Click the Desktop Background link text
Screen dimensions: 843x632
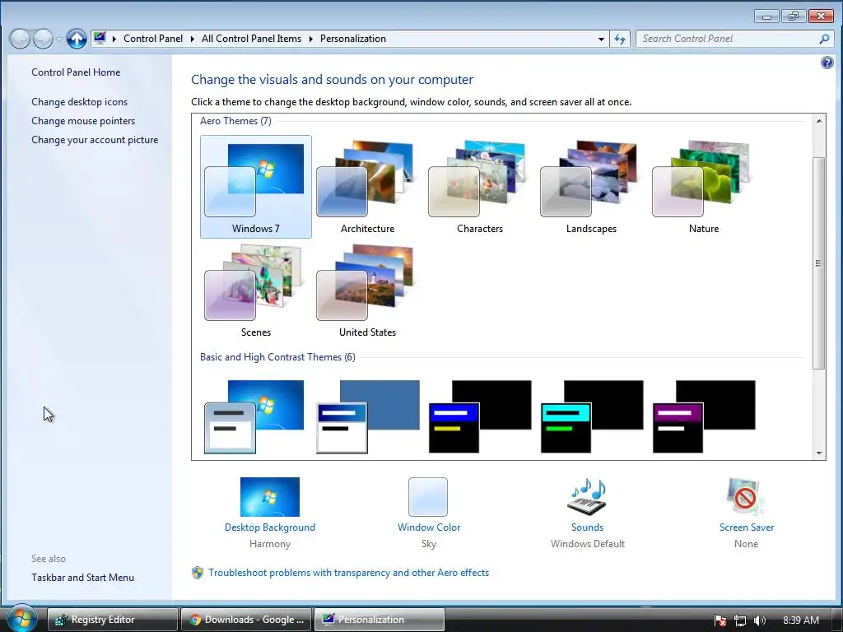pos(270,527)
